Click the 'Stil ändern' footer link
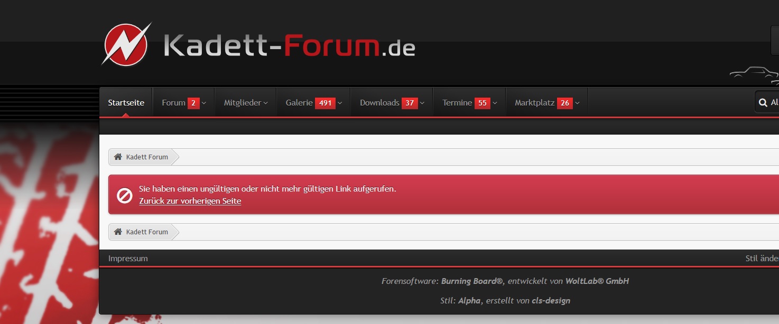 [762, 259]
